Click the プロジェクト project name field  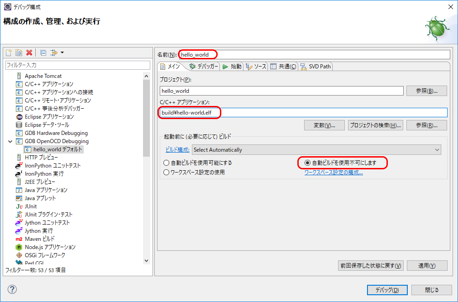coord(281,91)
